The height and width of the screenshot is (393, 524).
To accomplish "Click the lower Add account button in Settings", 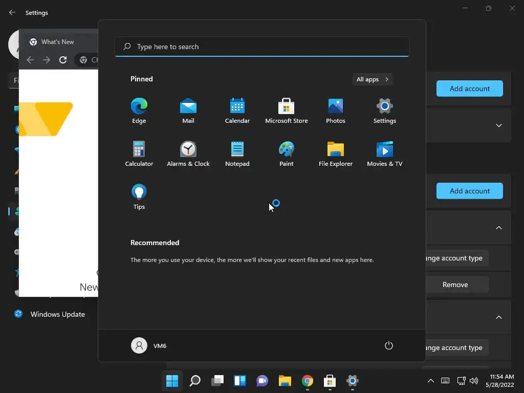I will point(470,191).
